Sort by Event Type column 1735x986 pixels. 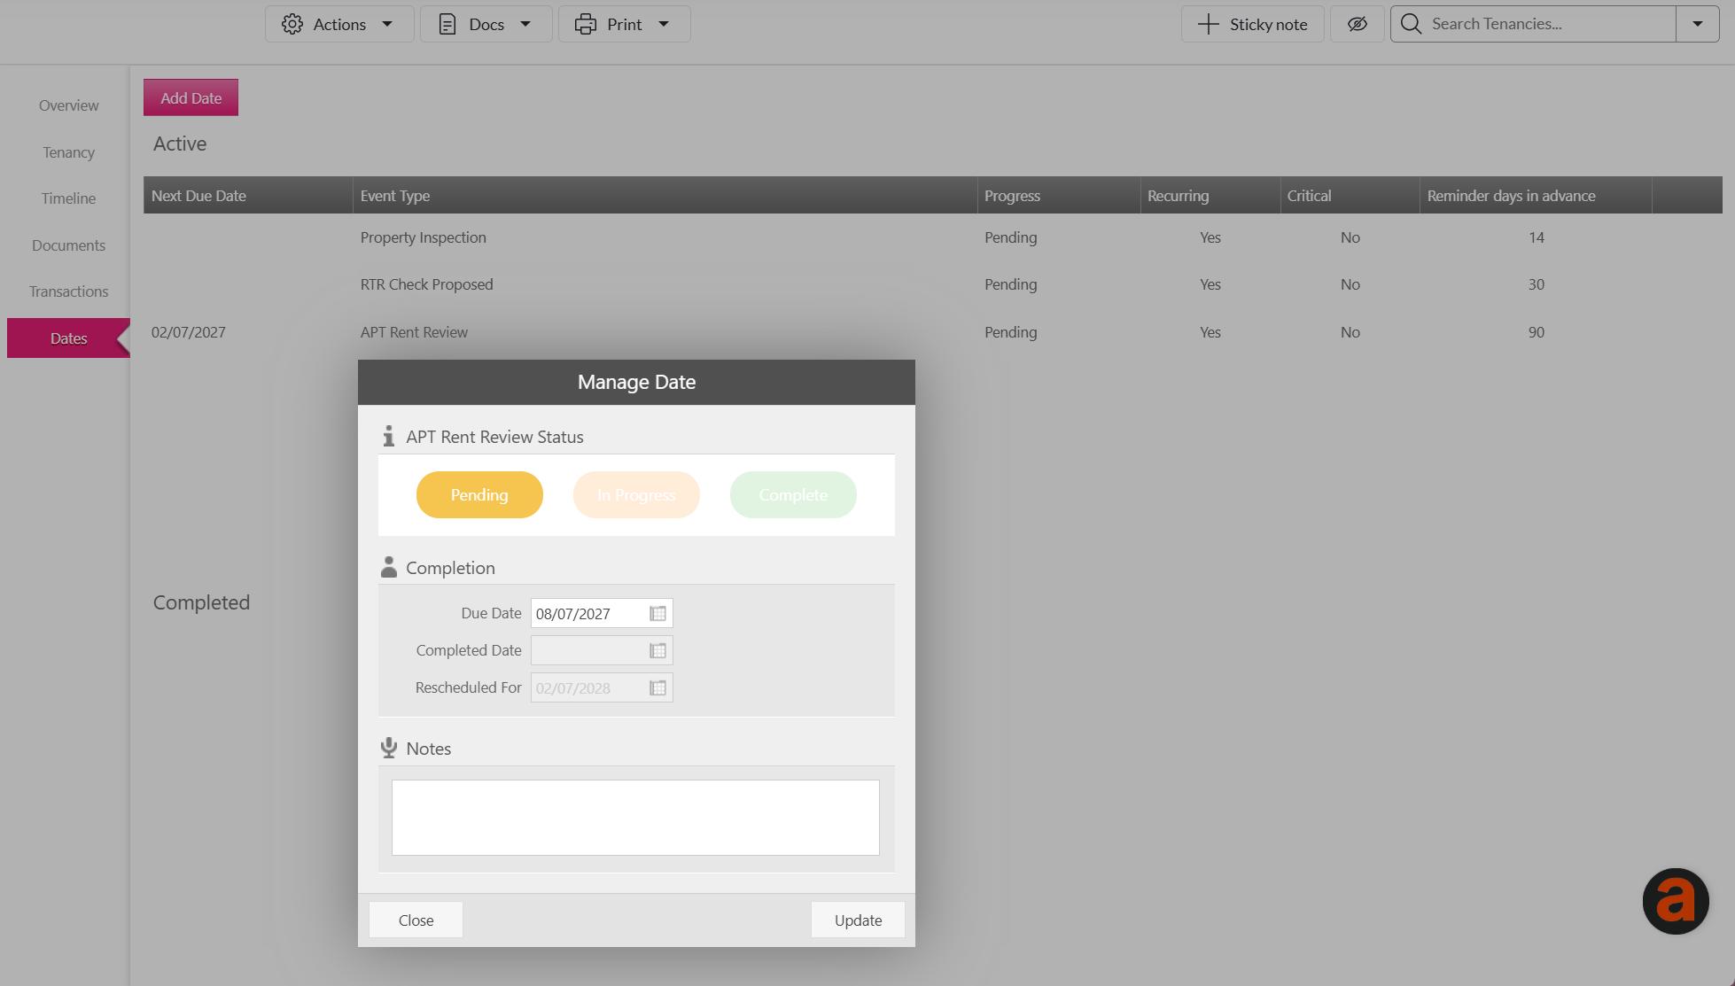[665, 195]
